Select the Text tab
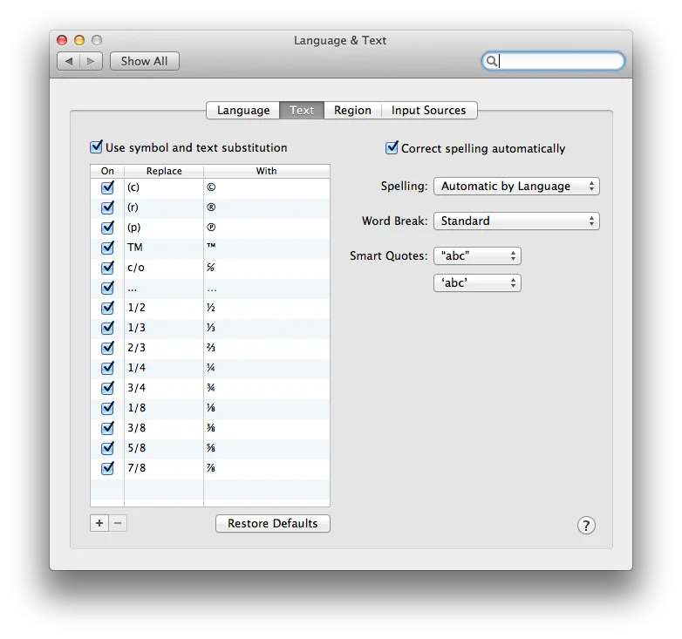Image resolution: width=682 pixels, height=639 pixels. tap(302, 111)
